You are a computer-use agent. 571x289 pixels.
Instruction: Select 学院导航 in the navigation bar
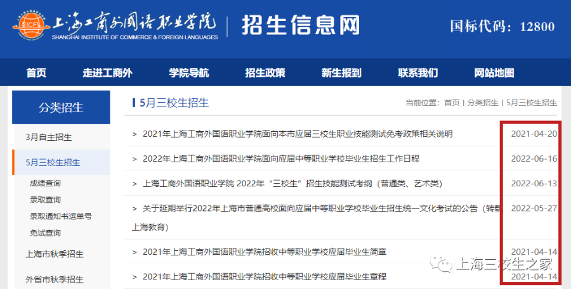(x=189, y=73)
